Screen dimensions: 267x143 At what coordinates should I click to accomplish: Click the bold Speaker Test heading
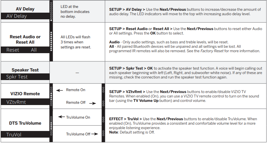click(x=25, y=70)
